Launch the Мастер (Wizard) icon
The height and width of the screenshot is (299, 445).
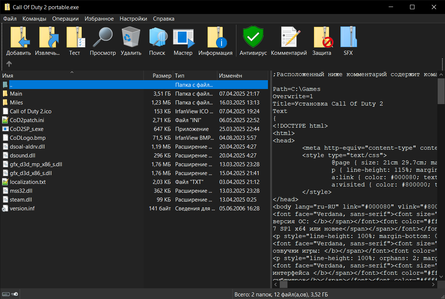[x=183, y=38]
